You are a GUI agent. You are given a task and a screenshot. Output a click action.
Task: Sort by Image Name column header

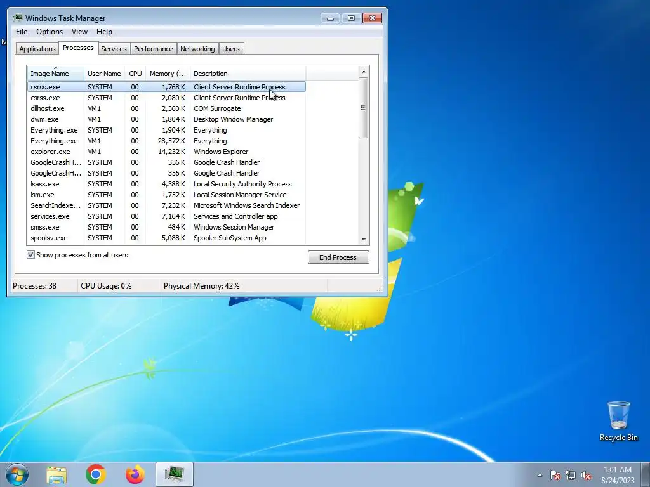56,74
